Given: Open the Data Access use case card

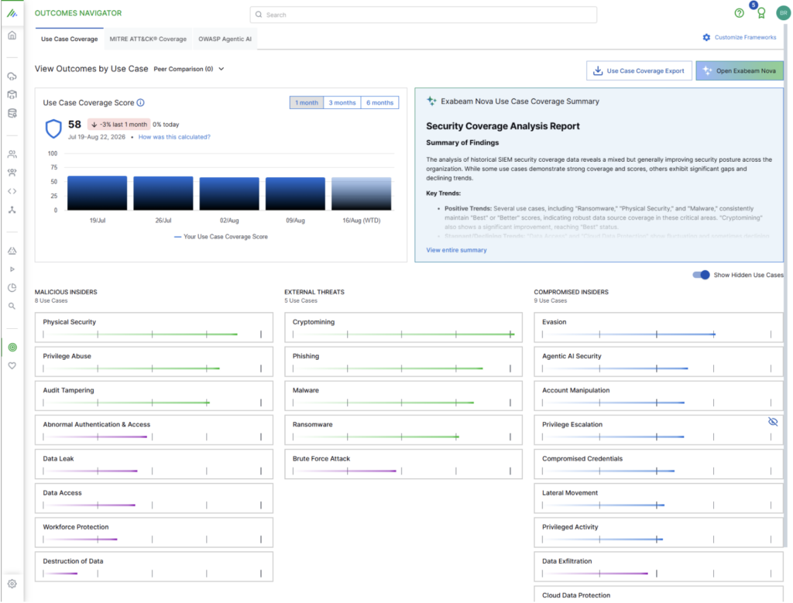Looking at the screenshot, I should click(154, 499).
